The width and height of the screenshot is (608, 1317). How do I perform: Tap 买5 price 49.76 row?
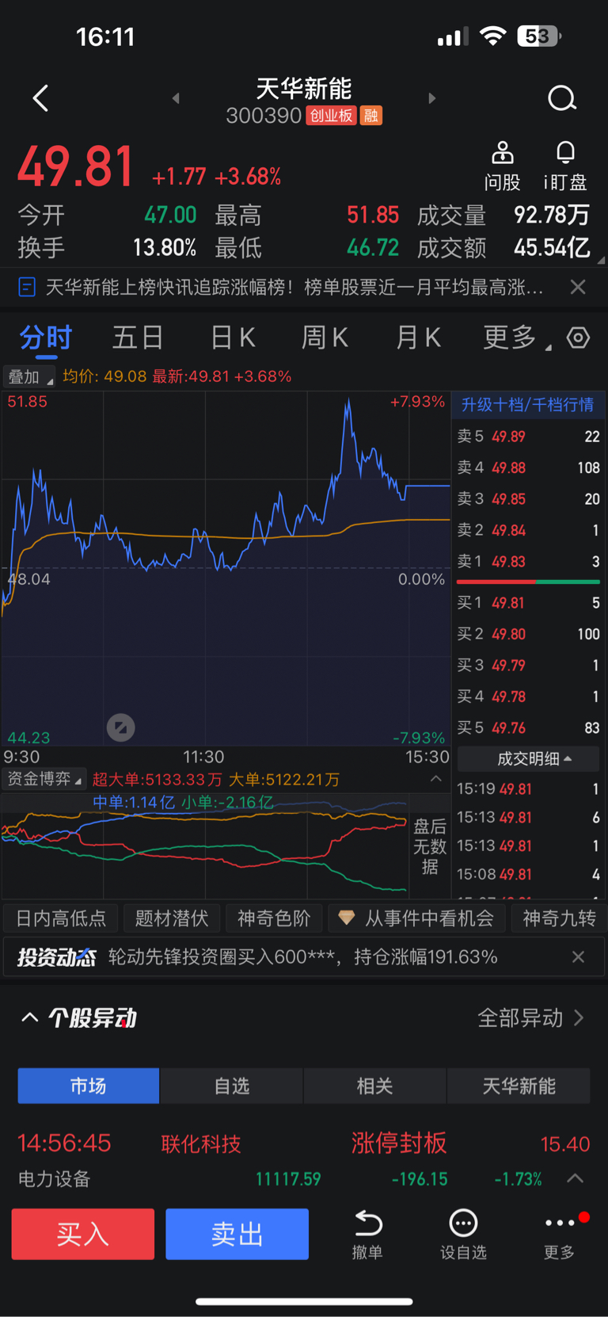coord(528,727)
